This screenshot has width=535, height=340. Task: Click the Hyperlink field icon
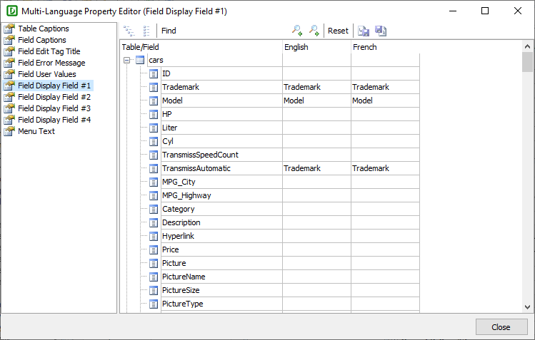(x=154, y=236)
